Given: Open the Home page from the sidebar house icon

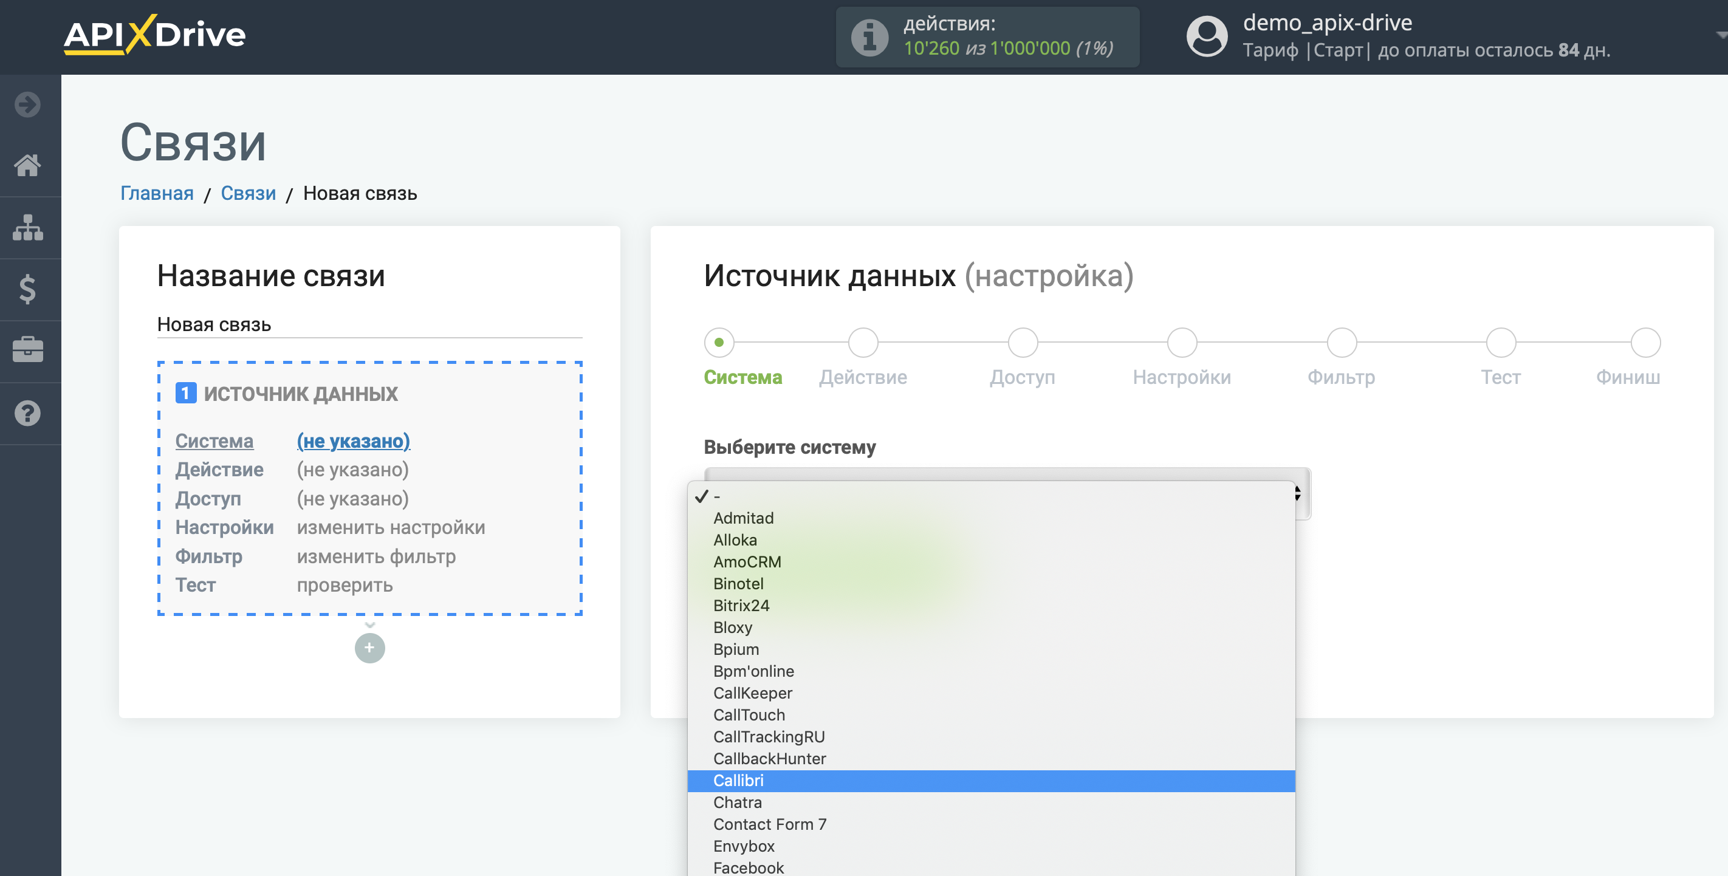Looking at the screenshot, I should (27, 165).
